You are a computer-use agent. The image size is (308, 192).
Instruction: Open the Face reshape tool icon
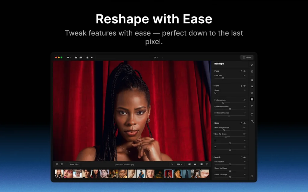(x=252, y=99)
